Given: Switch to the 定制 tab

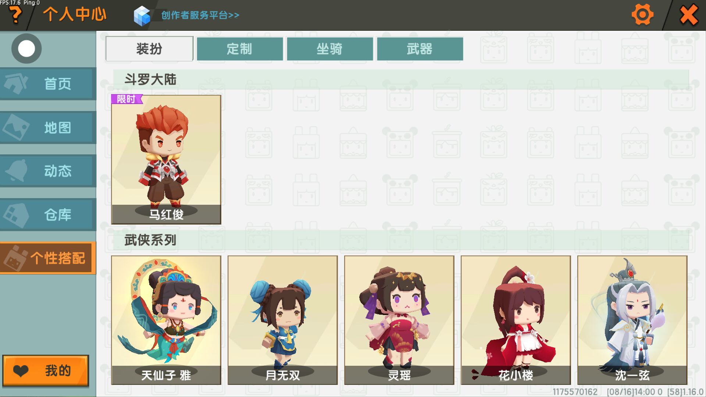Looking at the screenshot, I should pos(240,49).
